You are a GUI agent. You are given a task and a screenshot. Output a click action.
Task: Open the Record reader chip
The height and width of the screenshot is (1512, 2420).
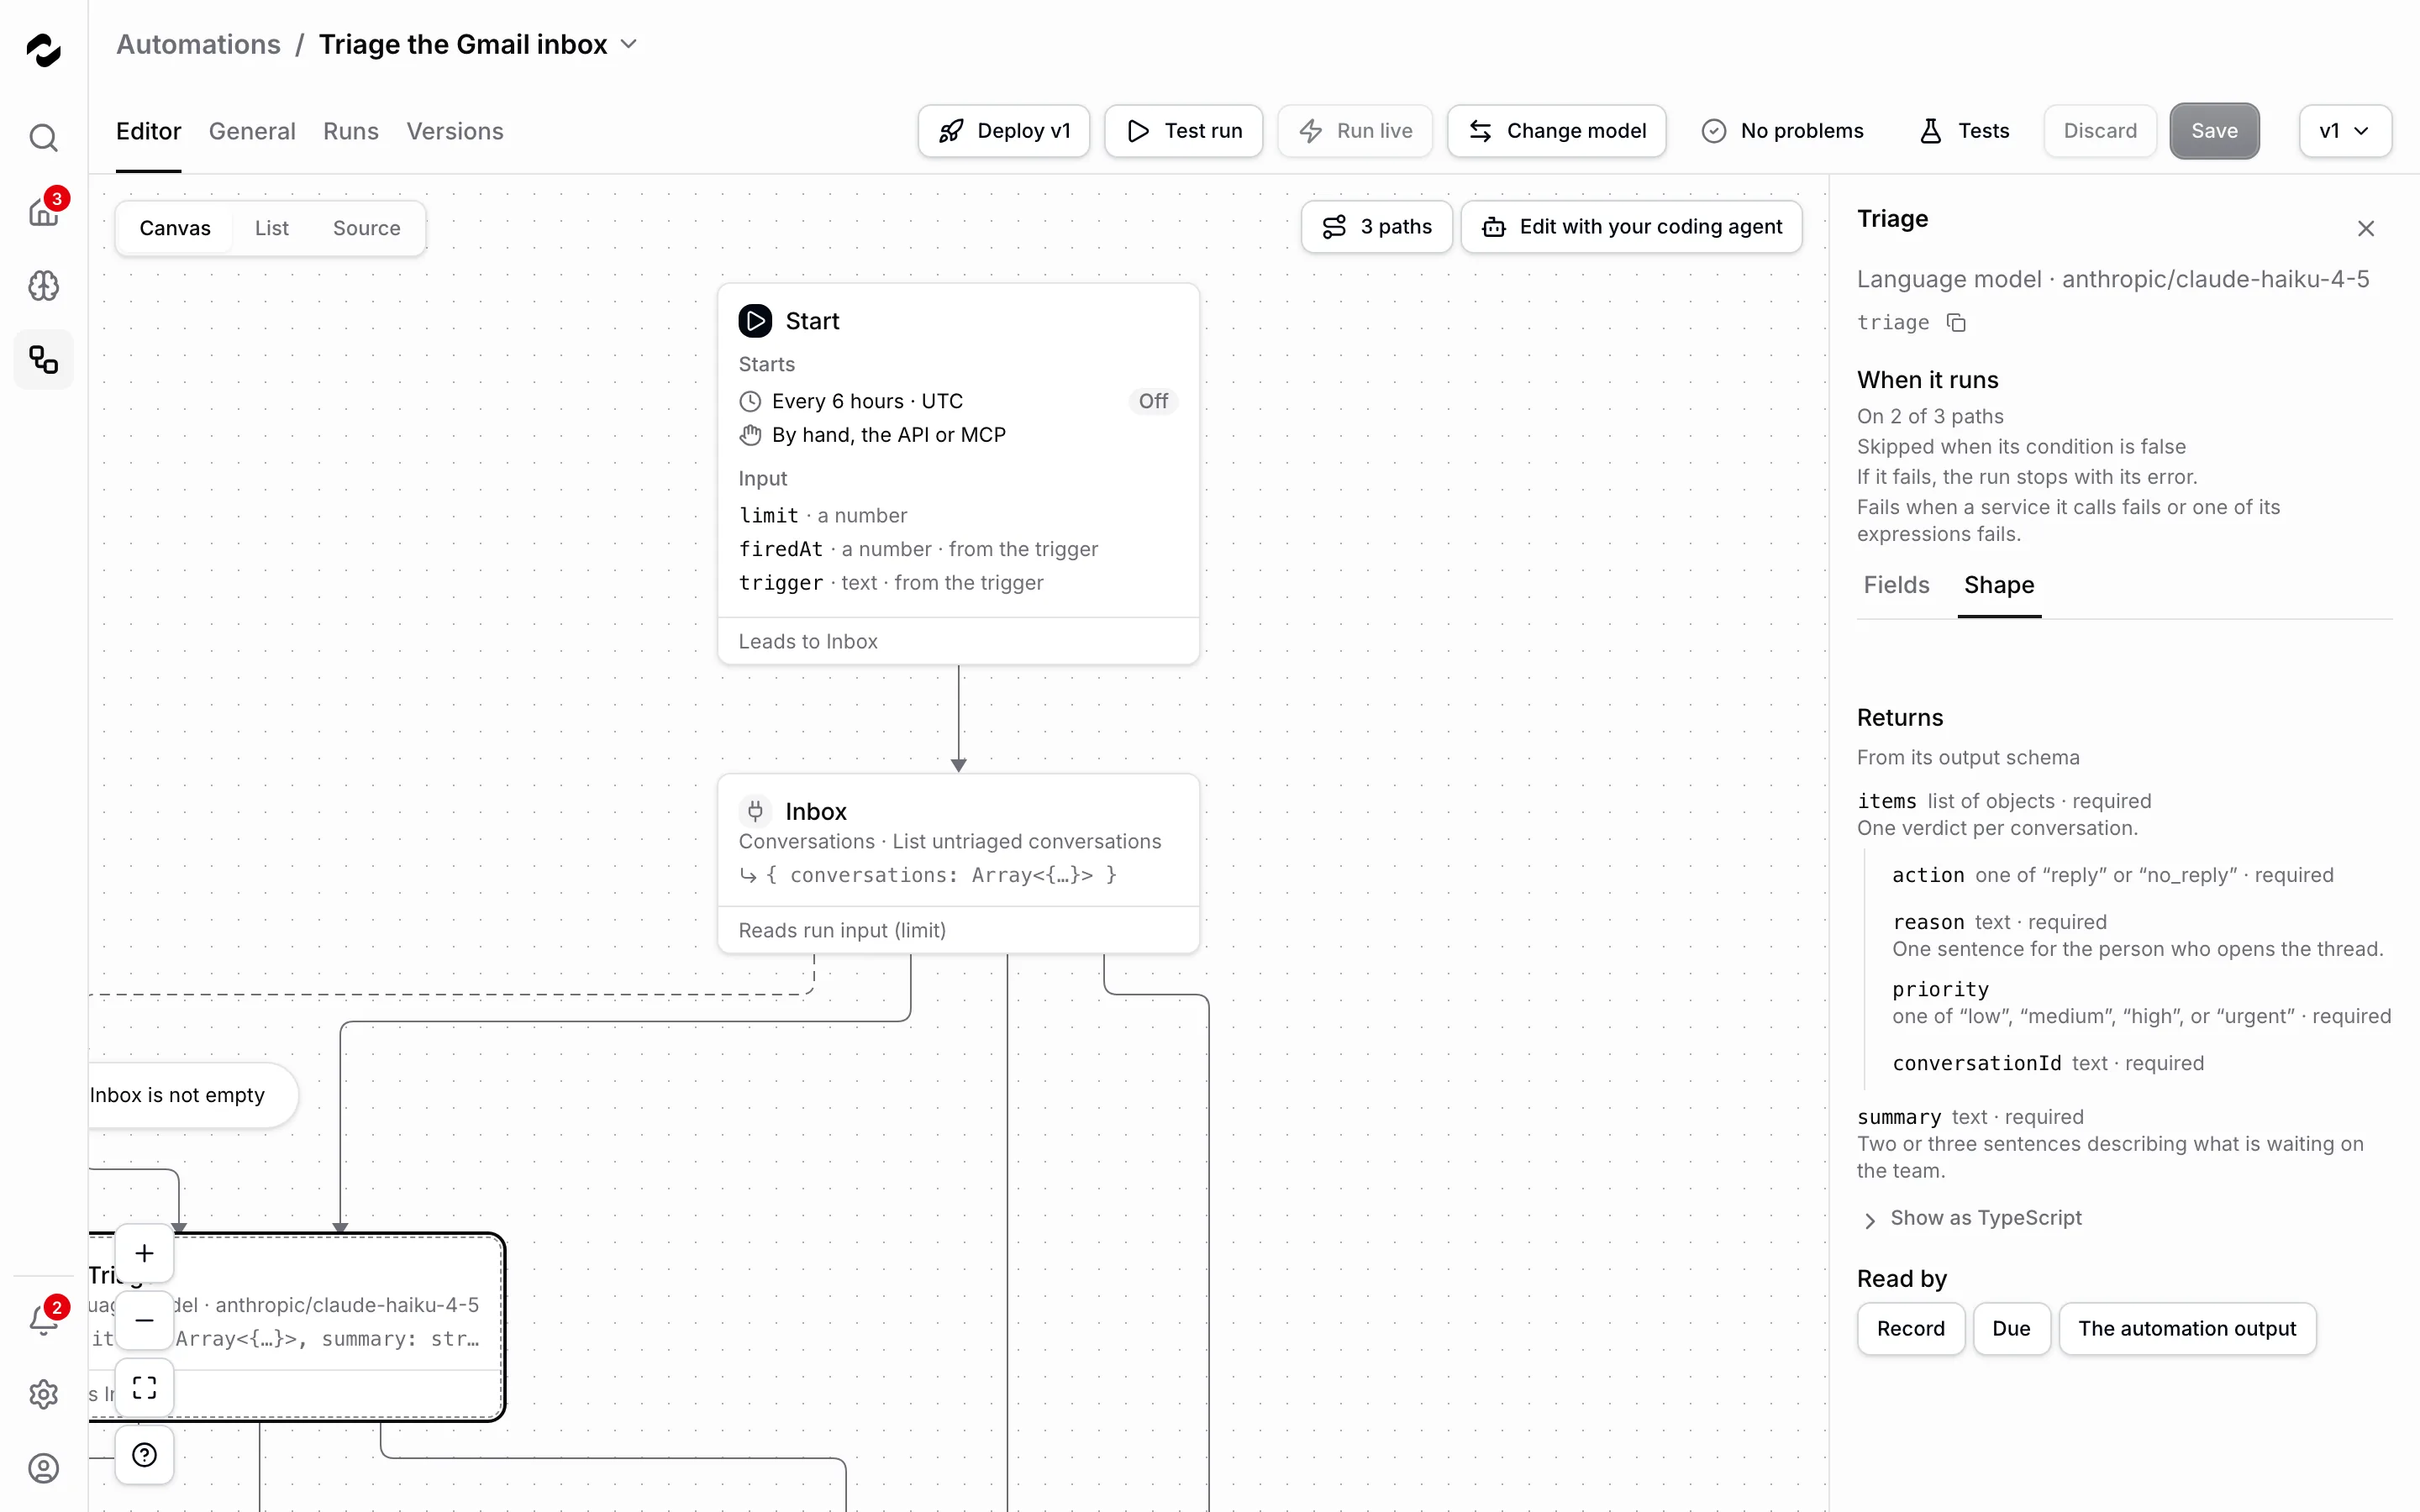pos(1910,1329)
